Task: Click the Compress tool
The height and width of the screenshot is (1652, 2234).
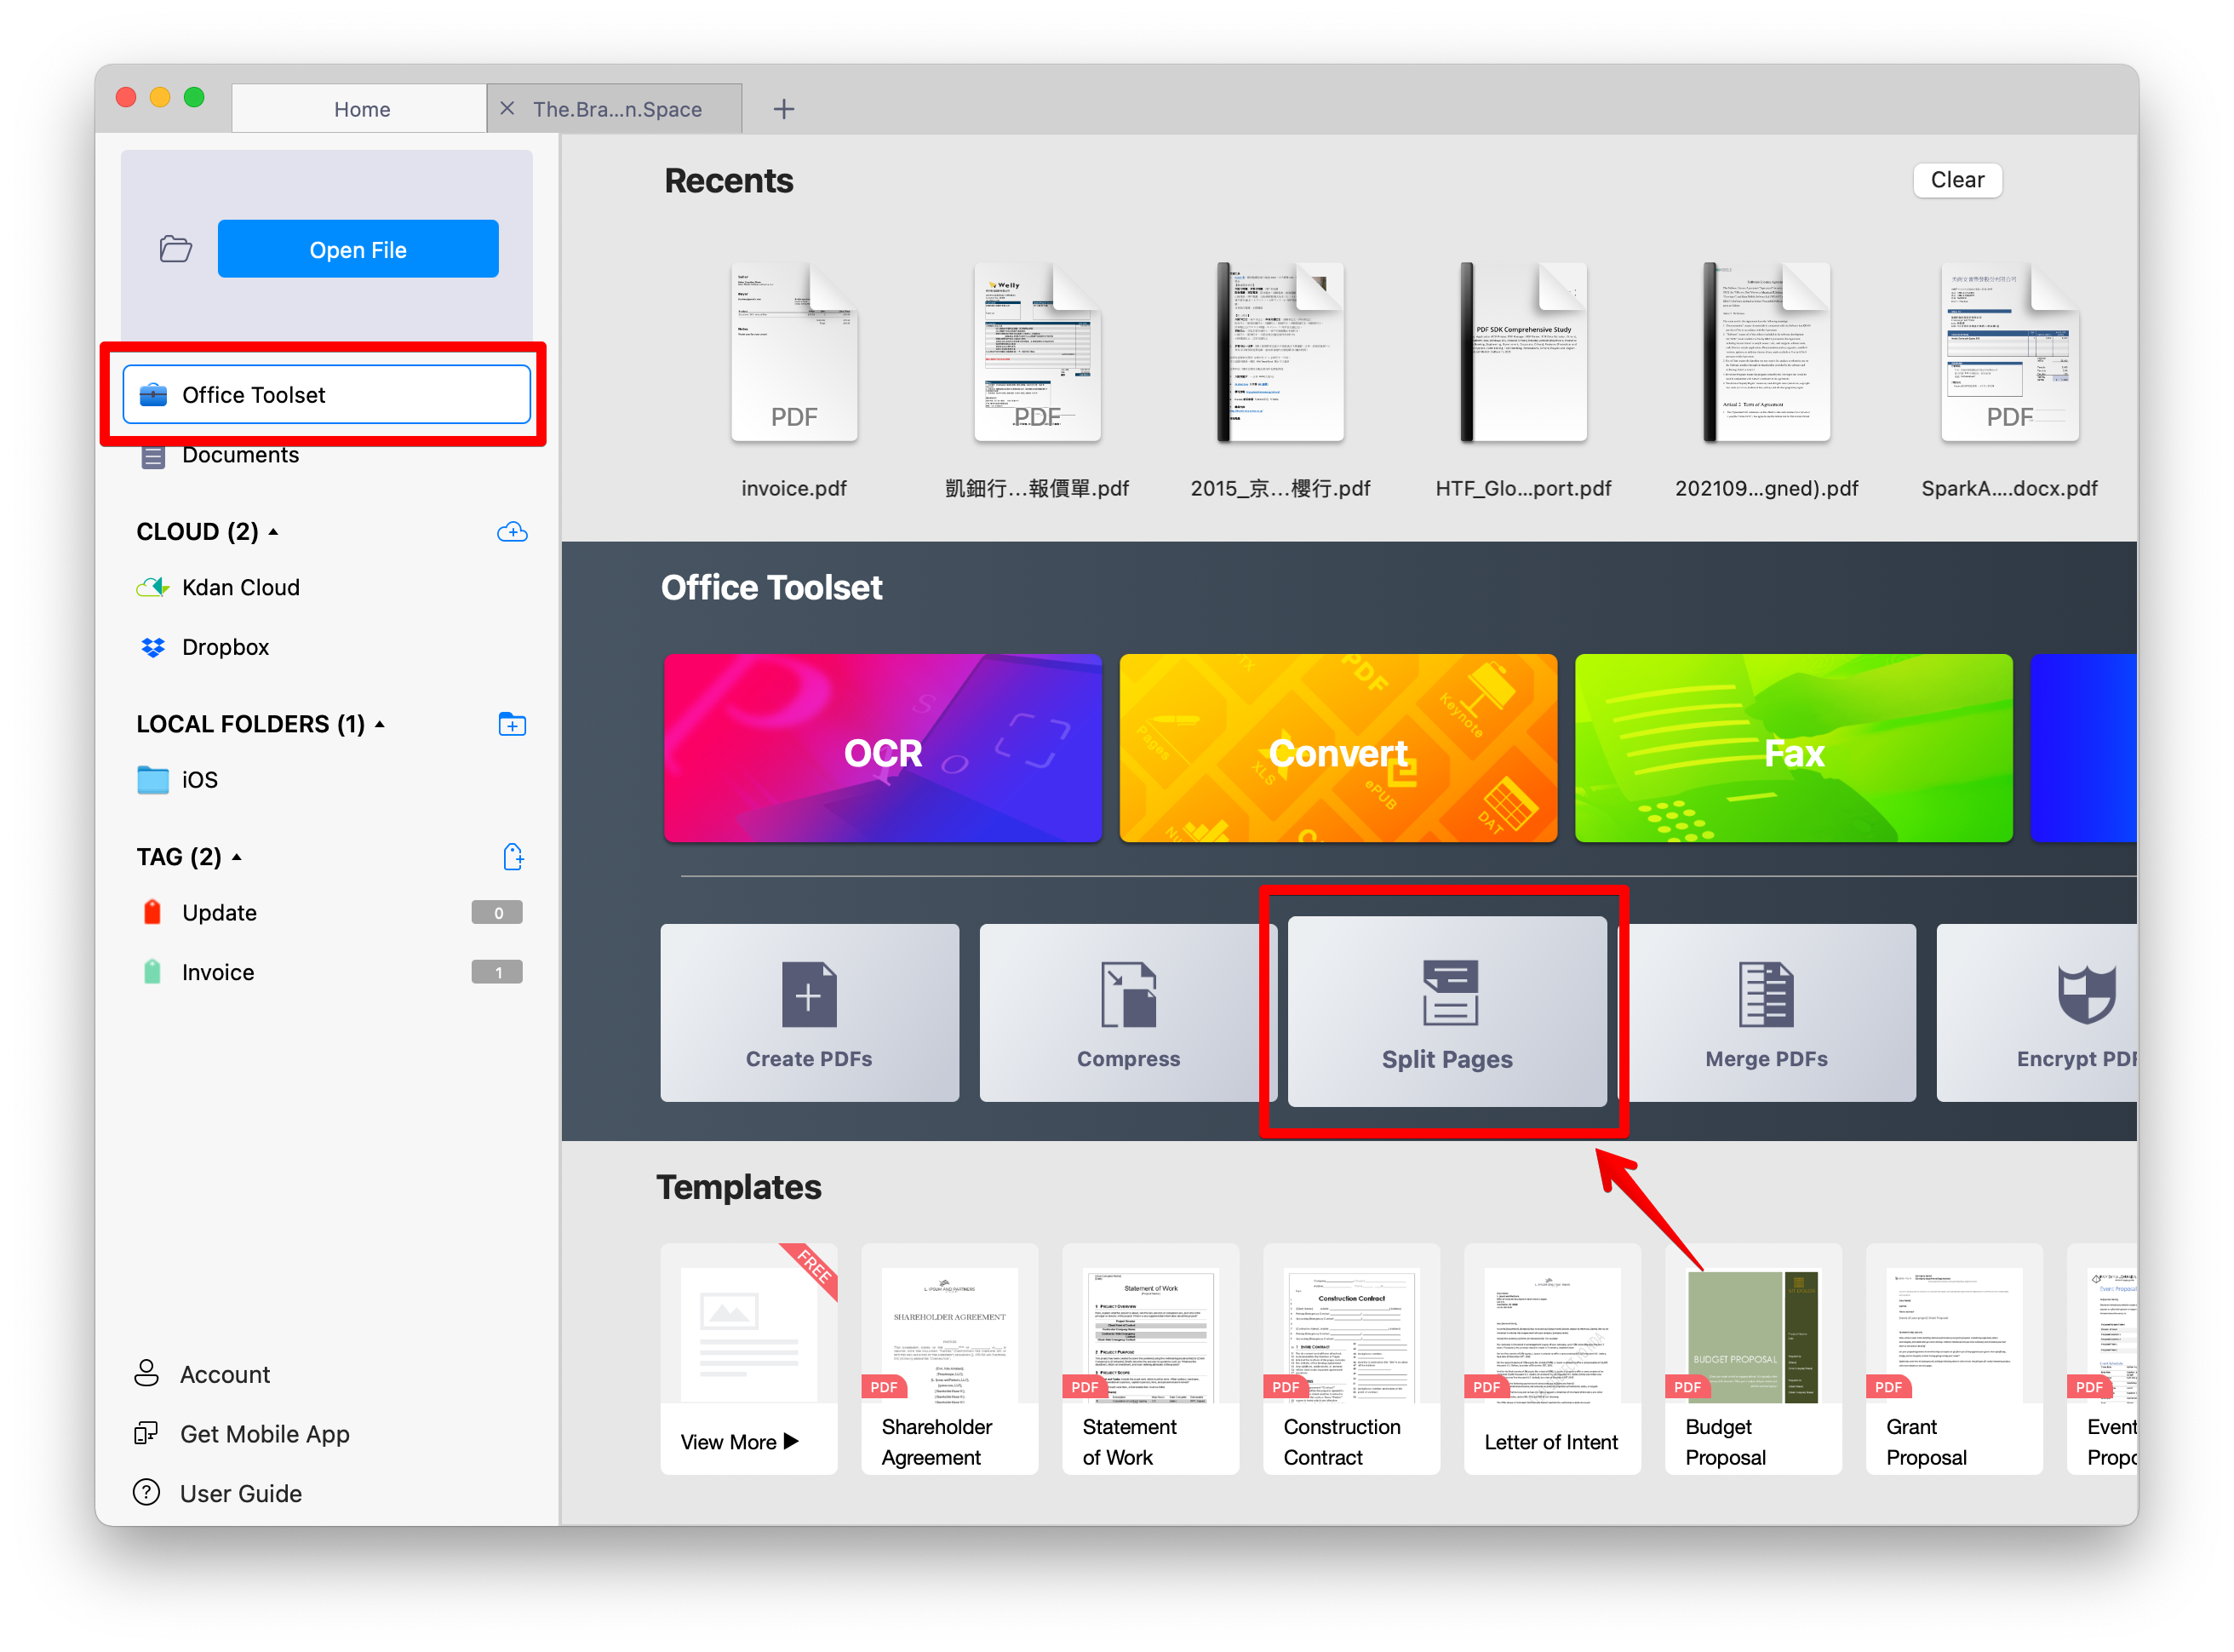Action: tap(1129, 1012)
